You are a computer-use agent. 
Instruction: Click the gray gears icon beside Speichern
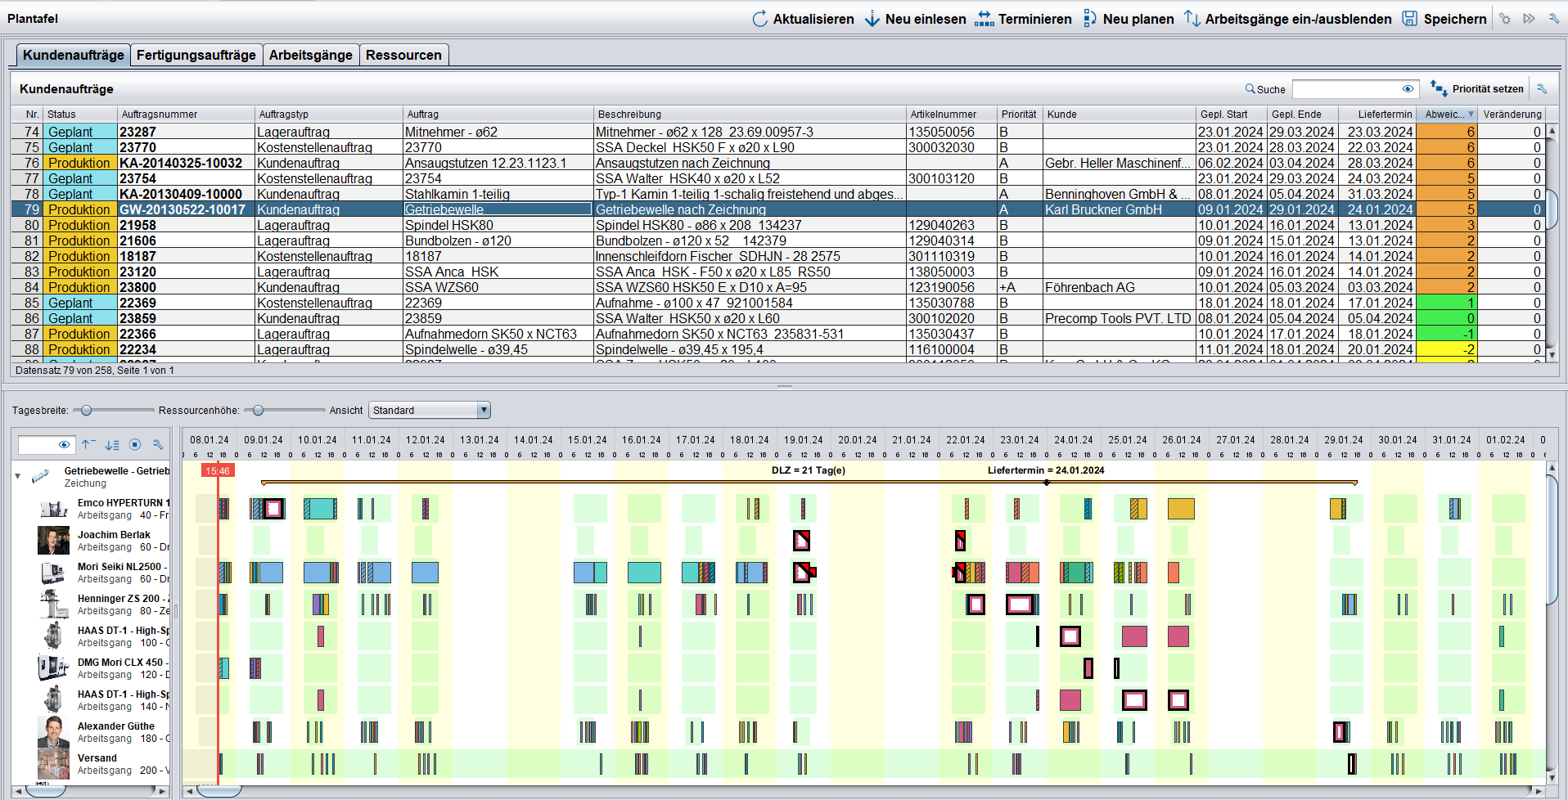(x=1505, y=18)
